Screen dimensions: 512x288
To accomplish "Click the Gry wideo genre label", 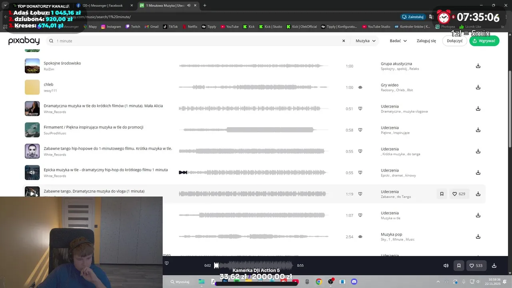I will [x=390, y=85].
